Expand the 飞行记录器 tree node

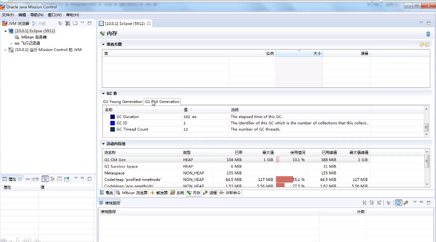[12, 43]
